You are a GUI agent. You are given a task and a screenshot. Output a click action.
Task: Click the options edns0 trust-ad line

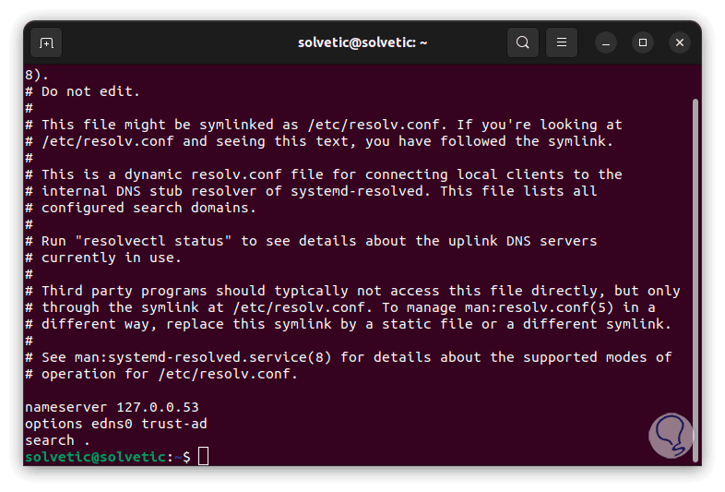(116, 424)
